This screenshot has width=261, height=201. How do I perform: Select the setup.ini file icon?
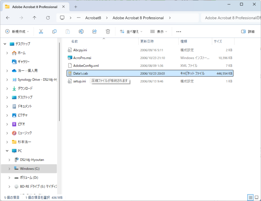(x=70, y=81)
